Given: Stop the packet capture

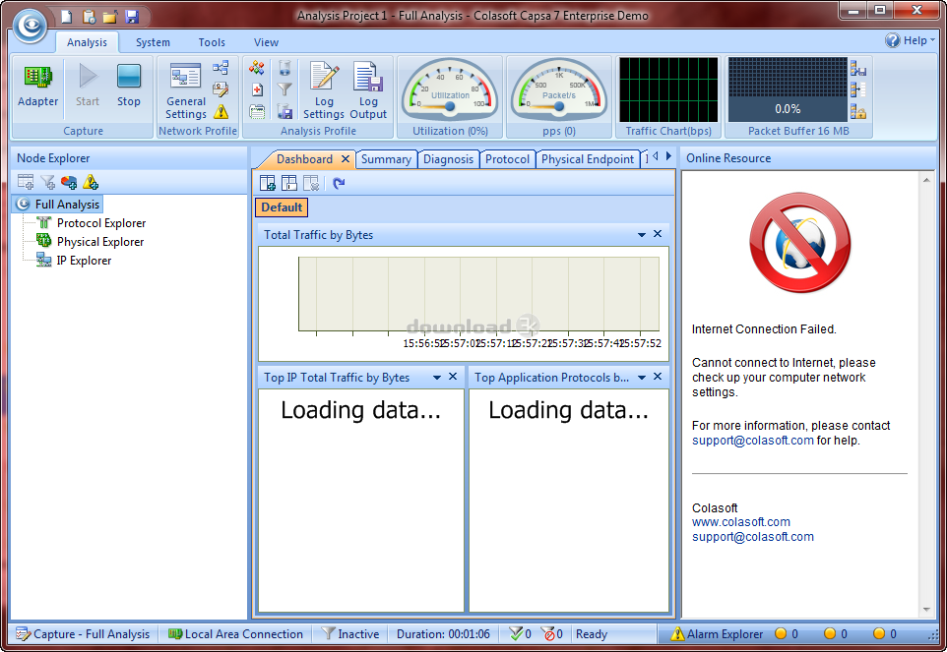Looking at the screenshot, I should (x=129, y=87).
